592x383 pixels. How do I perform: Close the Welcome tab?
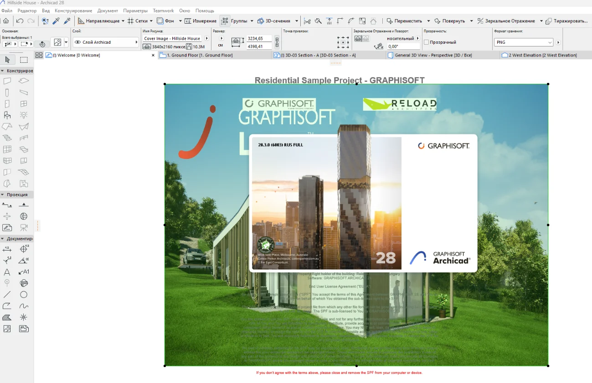point(153,55)
